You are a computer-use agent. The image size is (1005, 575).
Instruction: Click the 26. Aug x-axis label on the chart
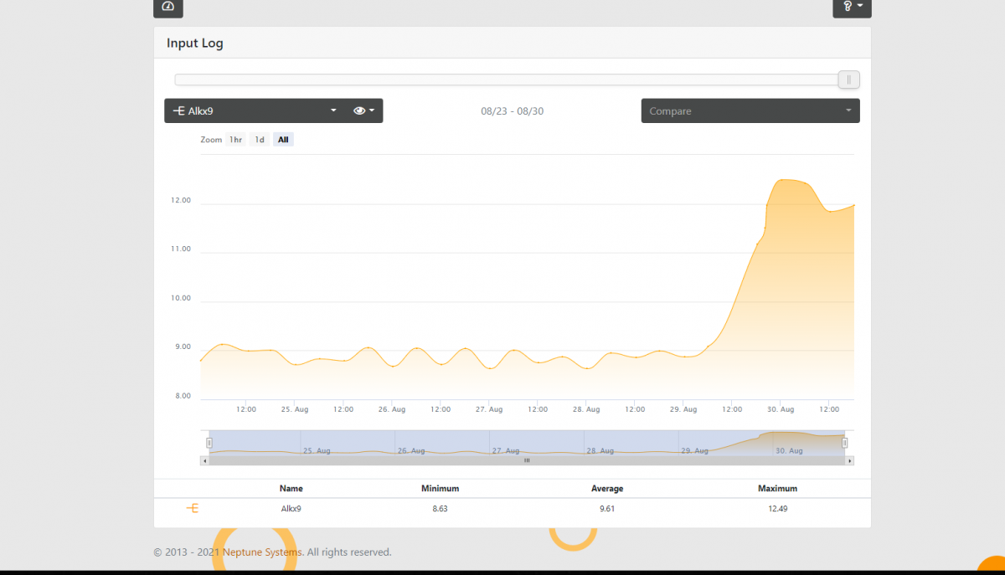point(392,409)
